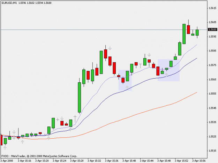218x163 pixels.
Task: Click the '3 Apr 15:36' time label
Action: point(112,161)
